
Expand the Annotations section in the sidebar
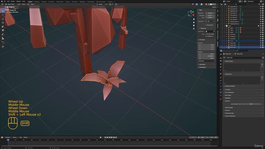(x=202, y=67)
